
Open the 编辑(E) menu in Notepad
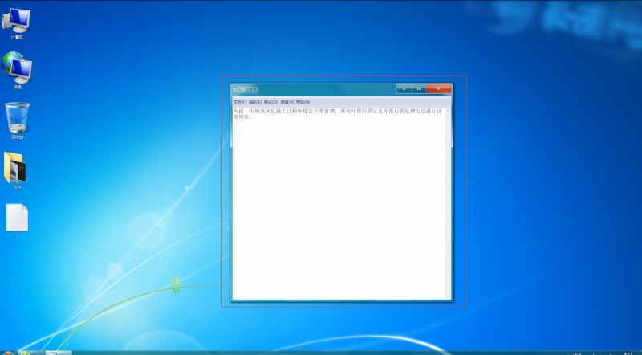[x=255, y=102]
